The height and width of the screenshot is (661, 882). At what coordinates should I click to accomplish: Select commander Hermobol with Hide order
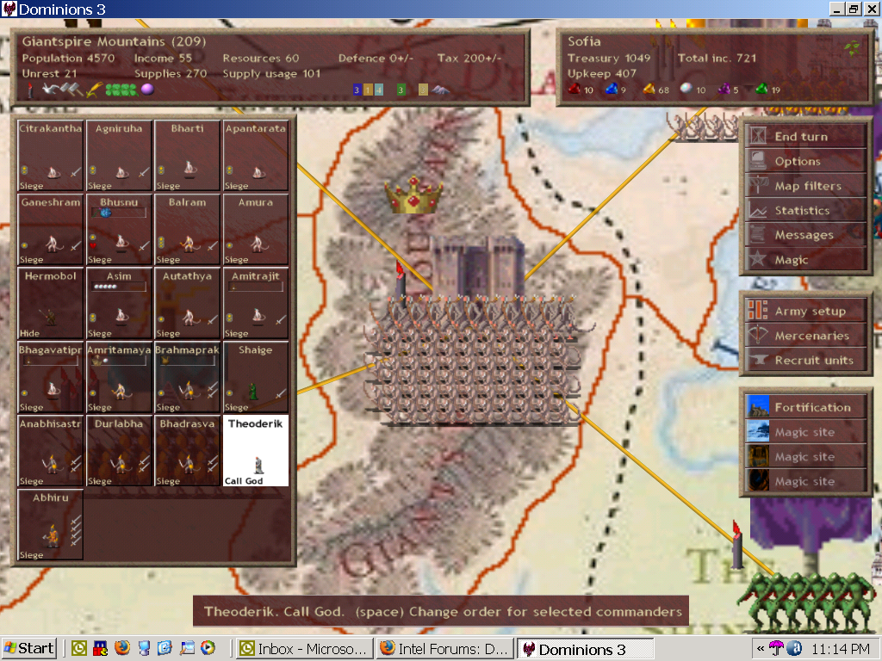point(51,304)
